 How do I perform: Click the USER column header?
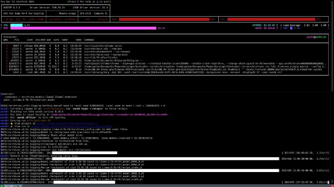[x=30, y=40]
